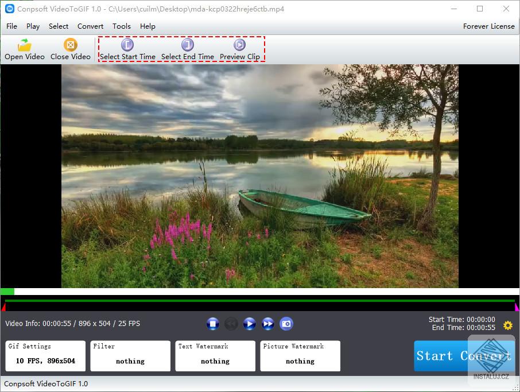This screenshot has width=520, height=392.
Task: Open the Picture Watermark options
Action: point(300,356)
